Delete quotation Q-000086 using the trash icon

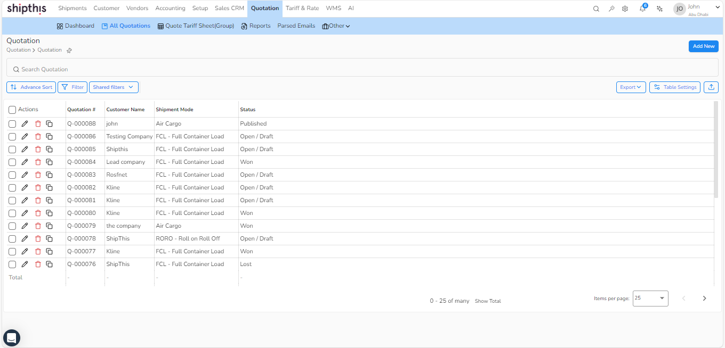coord(37,136)
